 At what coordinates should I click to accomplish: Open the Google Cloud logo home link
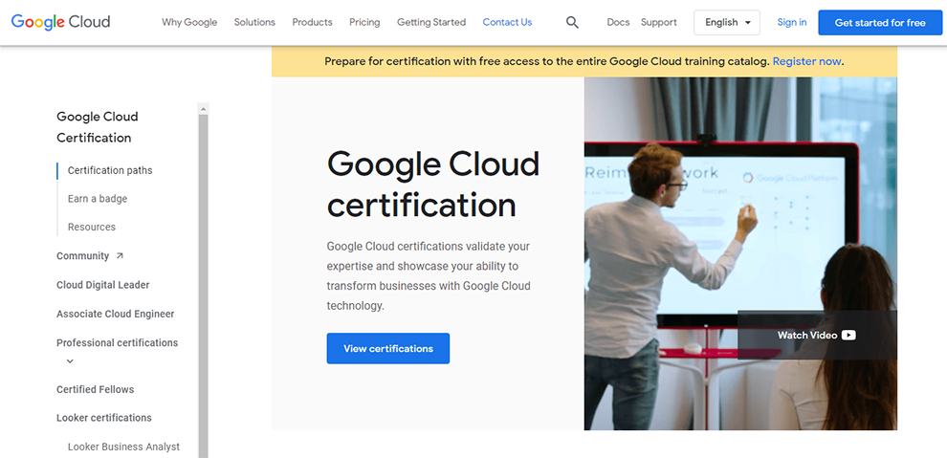click(60, 22)
